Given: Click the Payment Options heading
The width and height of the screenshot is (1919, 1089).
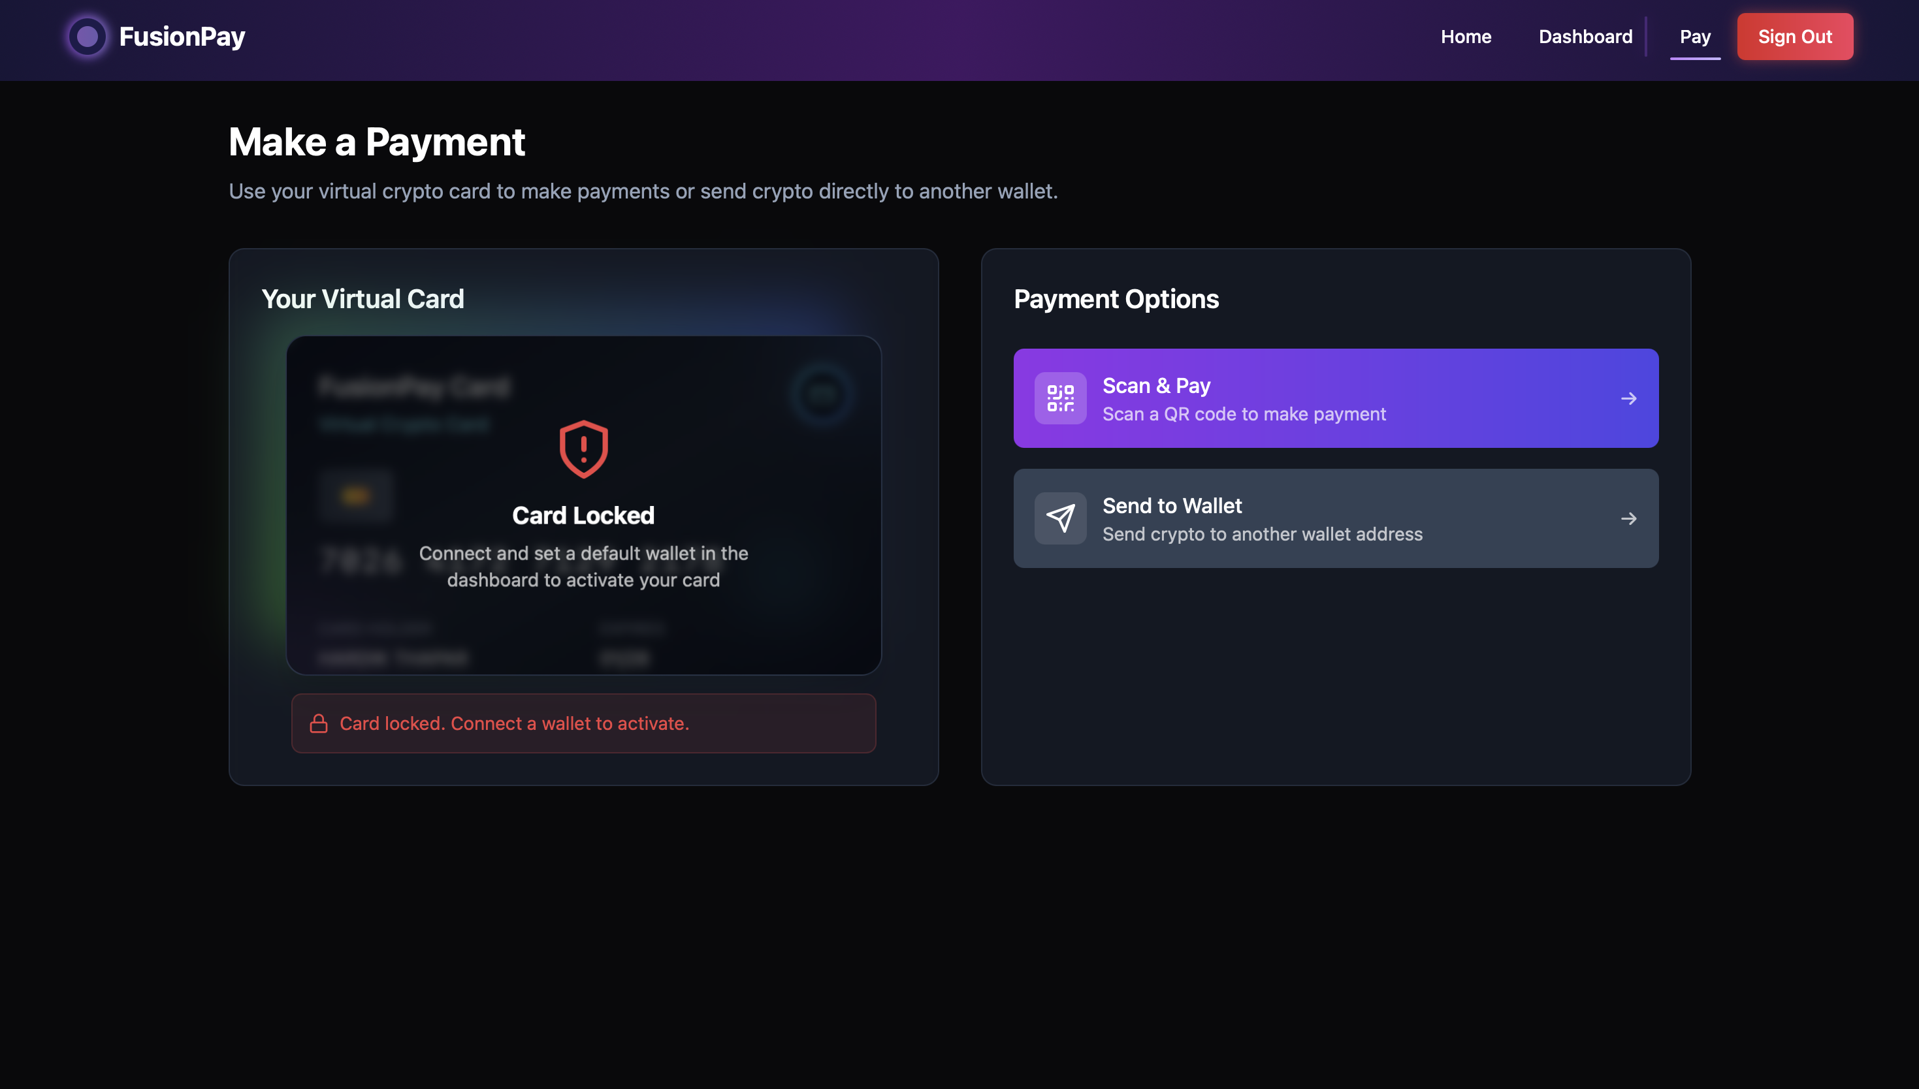Looking at the screenshot, I should click(x=1116, y=299).
